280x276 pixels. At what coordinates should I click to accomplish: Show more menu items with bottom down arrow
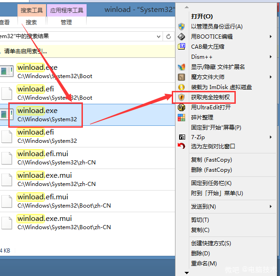(x=187, y=273)
